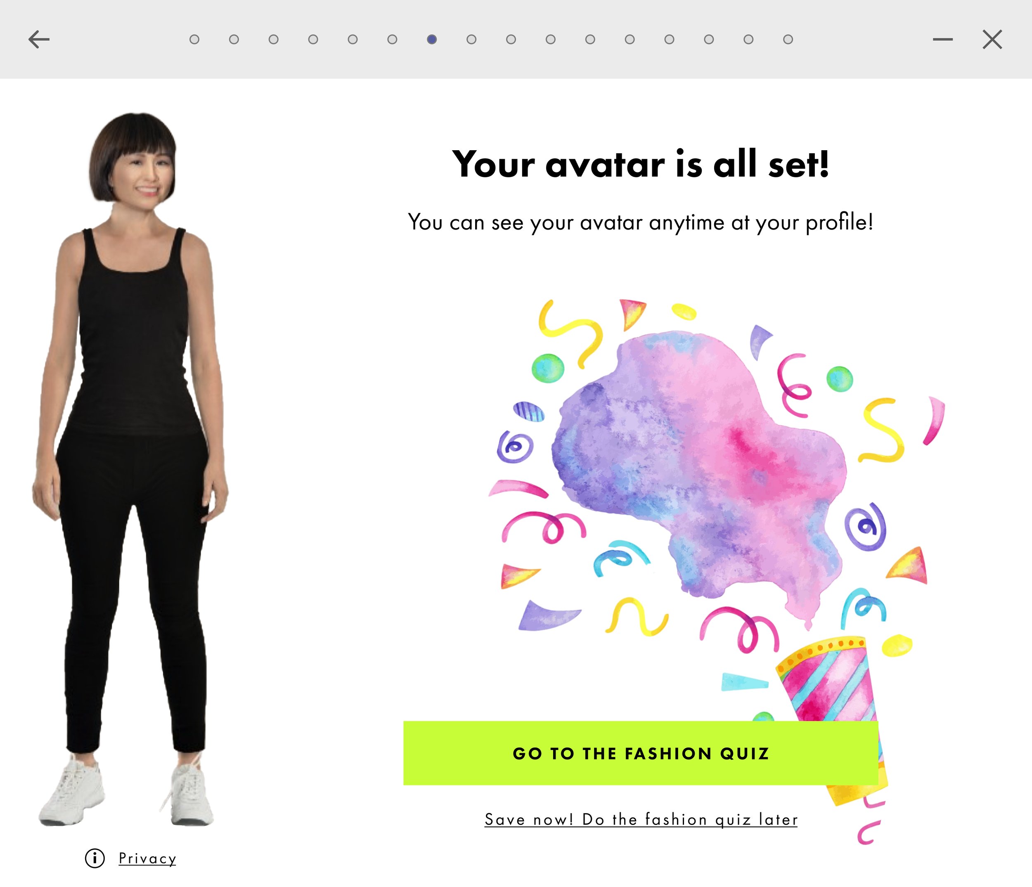The width and height of the screenshot is (1032, 887).
Task: Click the filled seventh progress dot
Action: click(432, 39)
